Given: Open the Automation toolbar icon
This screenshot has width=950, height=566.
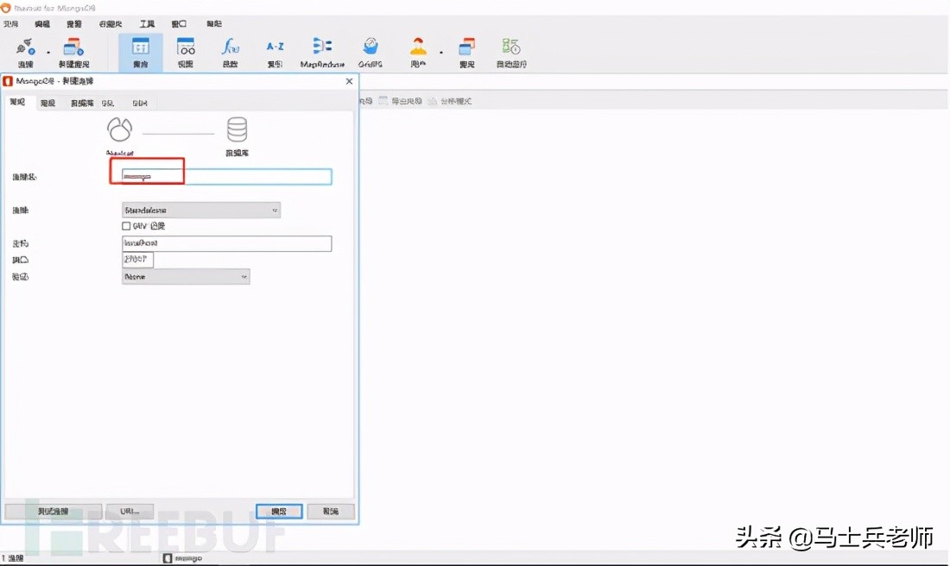Looking at the screenshot, I should tap(511, 53).
